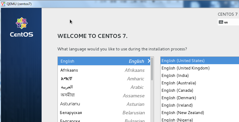This screenshot has height=122, width=239.
Task: Choose English (Canada) locale
Action: pos(200,90)
